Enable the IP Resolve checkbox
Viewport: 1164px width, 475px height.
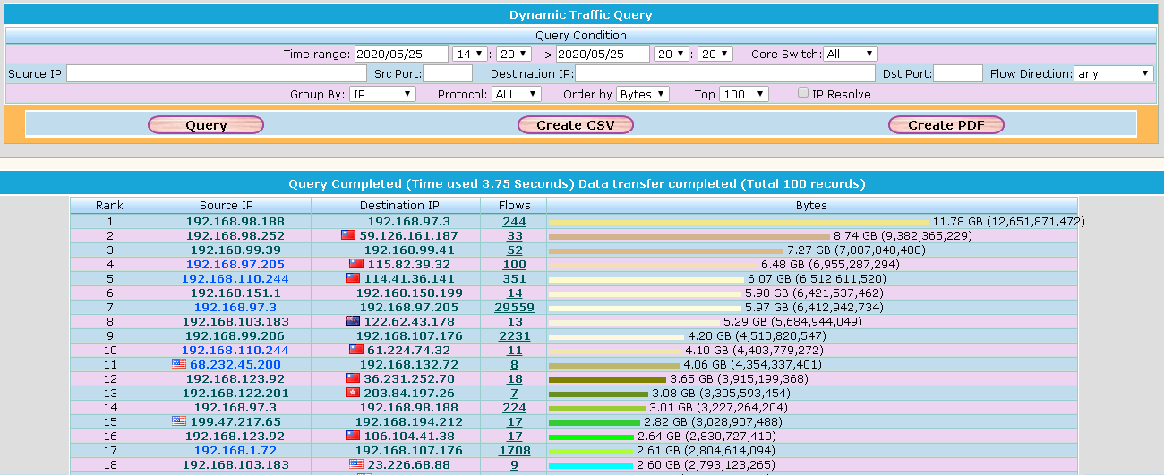click(x=803, y=93)
